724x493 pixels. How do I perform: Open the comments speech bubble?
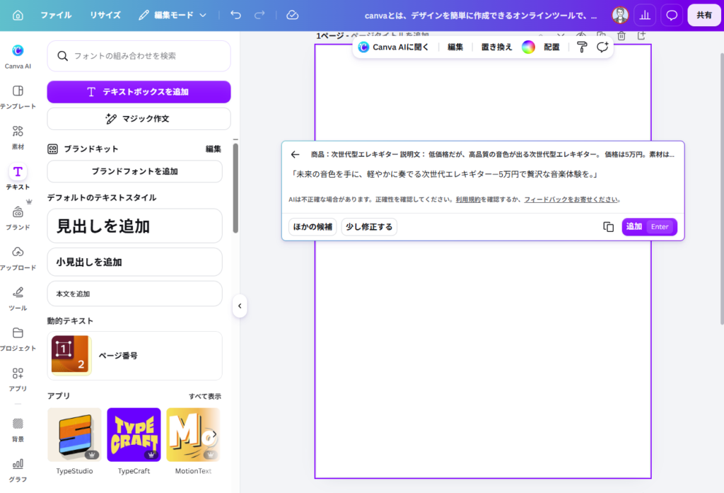(x=672, y=16)
